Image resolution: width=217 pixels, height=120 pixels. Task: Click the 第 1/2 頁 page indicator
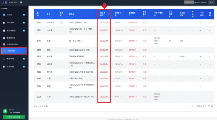tap(201, 106)
